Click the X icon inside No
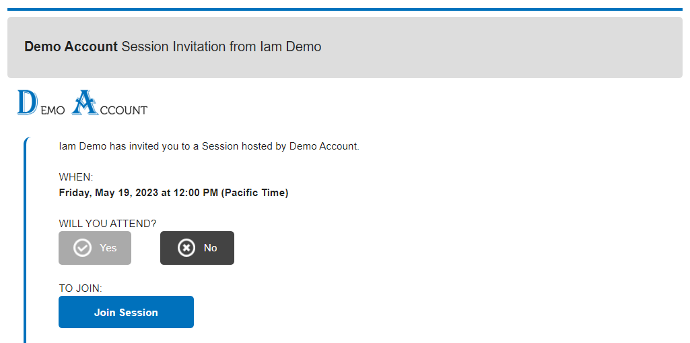The height and width of the screenshot is (343, 690). (186, 248)
